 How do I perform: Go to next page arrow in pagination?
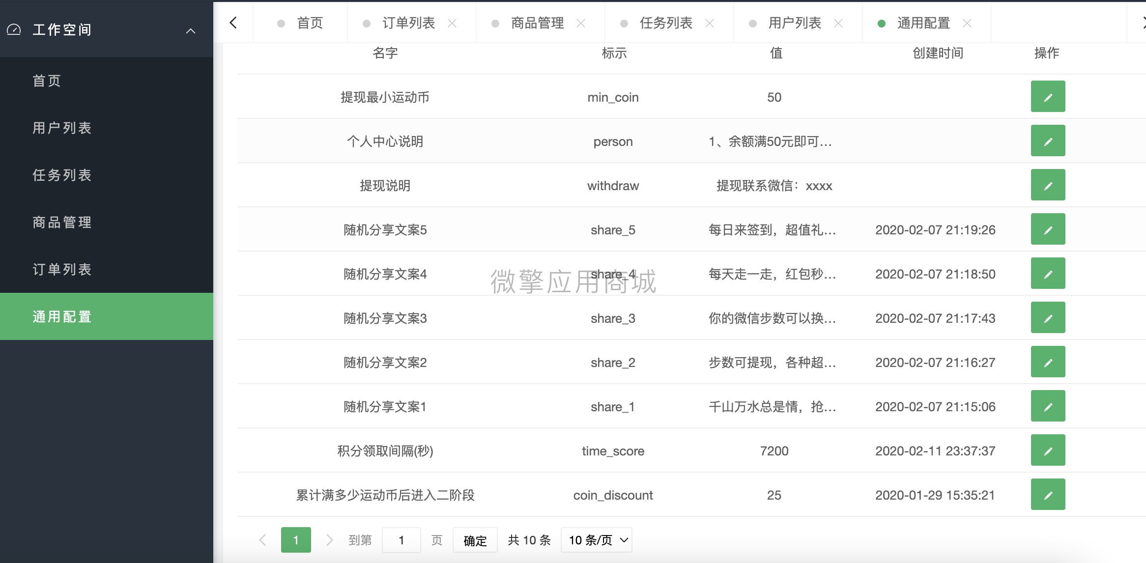(x=329, y=540)
